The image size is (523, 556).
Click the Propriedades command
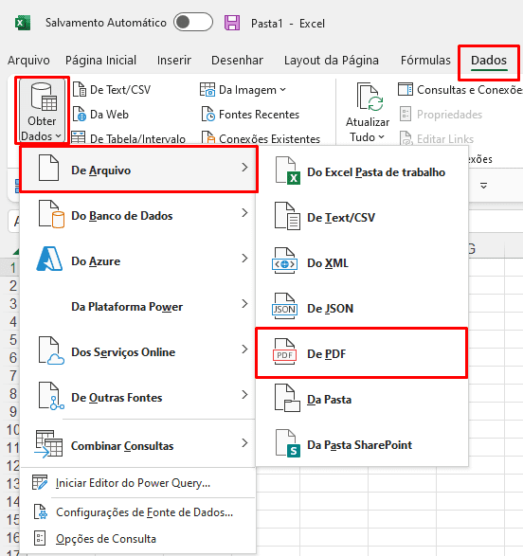click(x=442, y=115)
